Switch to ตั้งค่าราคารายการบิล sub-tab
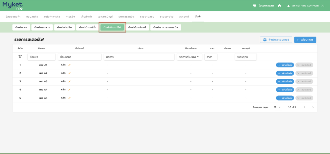The height and width of the screenshot is (154, 330). [166, 27]
